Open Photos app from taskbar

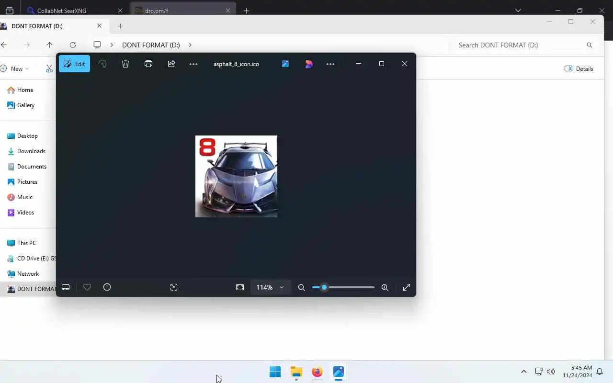point(339,372)
